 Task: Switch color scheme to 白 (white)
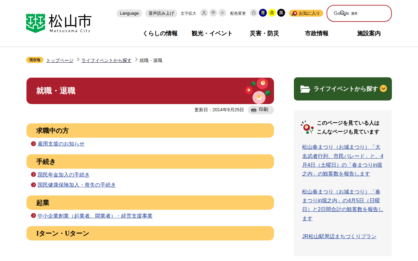(x=254, y=13)
